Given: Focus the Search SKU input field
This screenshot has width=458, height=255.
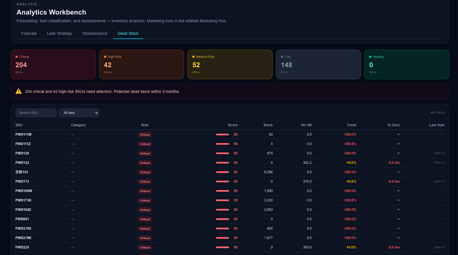Looking at the screenshot, I should [x=36, y=113].
